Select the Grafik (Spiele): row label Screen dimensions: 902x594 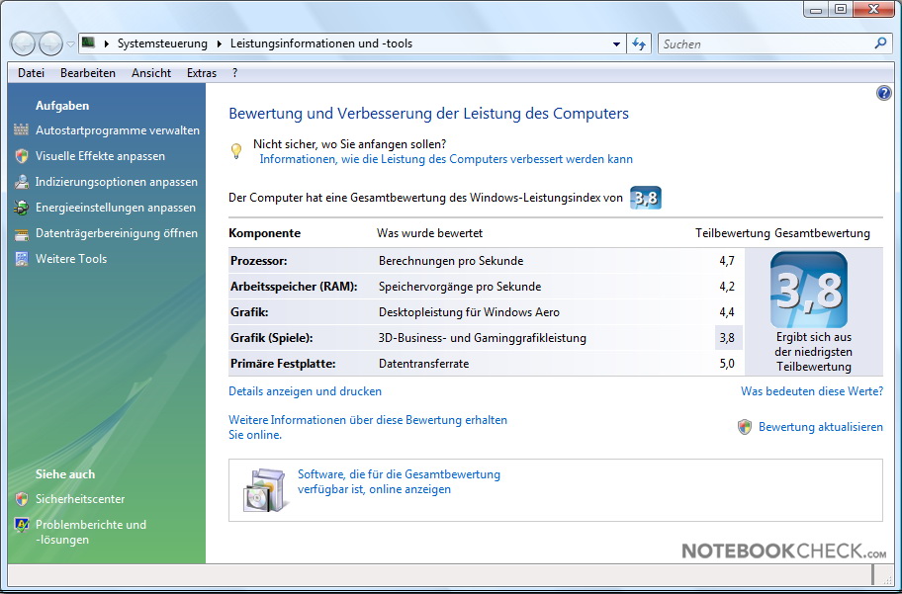pos(272,338)
